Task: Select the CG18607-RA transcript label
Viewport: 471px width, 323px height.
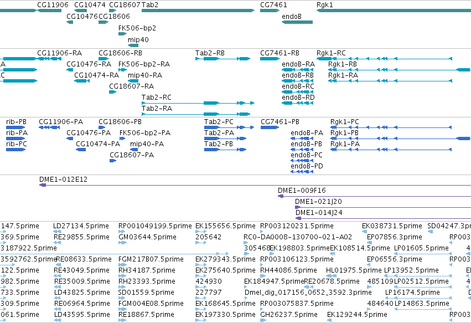Action: (132, 86)
